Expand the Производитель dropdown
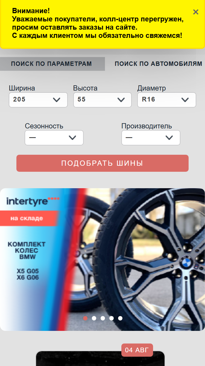This screenshot has width=205, height=366. tap(151, 137)
